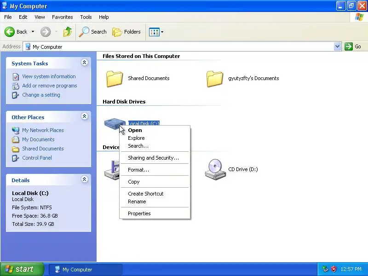Screen dimensions: 368x276
Task: Click the My Network Places icon
Action: point(16,130)
